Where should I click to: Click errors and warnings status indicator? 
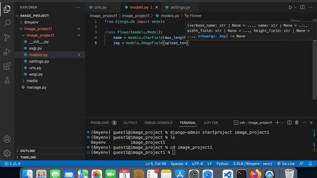click(12, 164)
